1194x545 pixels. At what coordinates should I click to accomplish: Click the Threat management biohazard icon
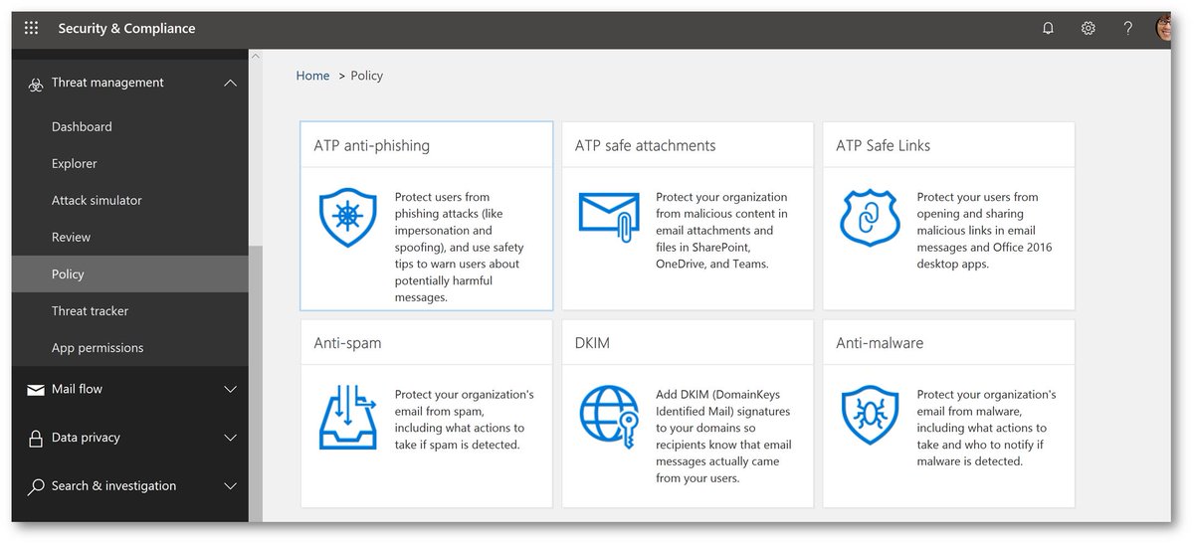point(36,84)
